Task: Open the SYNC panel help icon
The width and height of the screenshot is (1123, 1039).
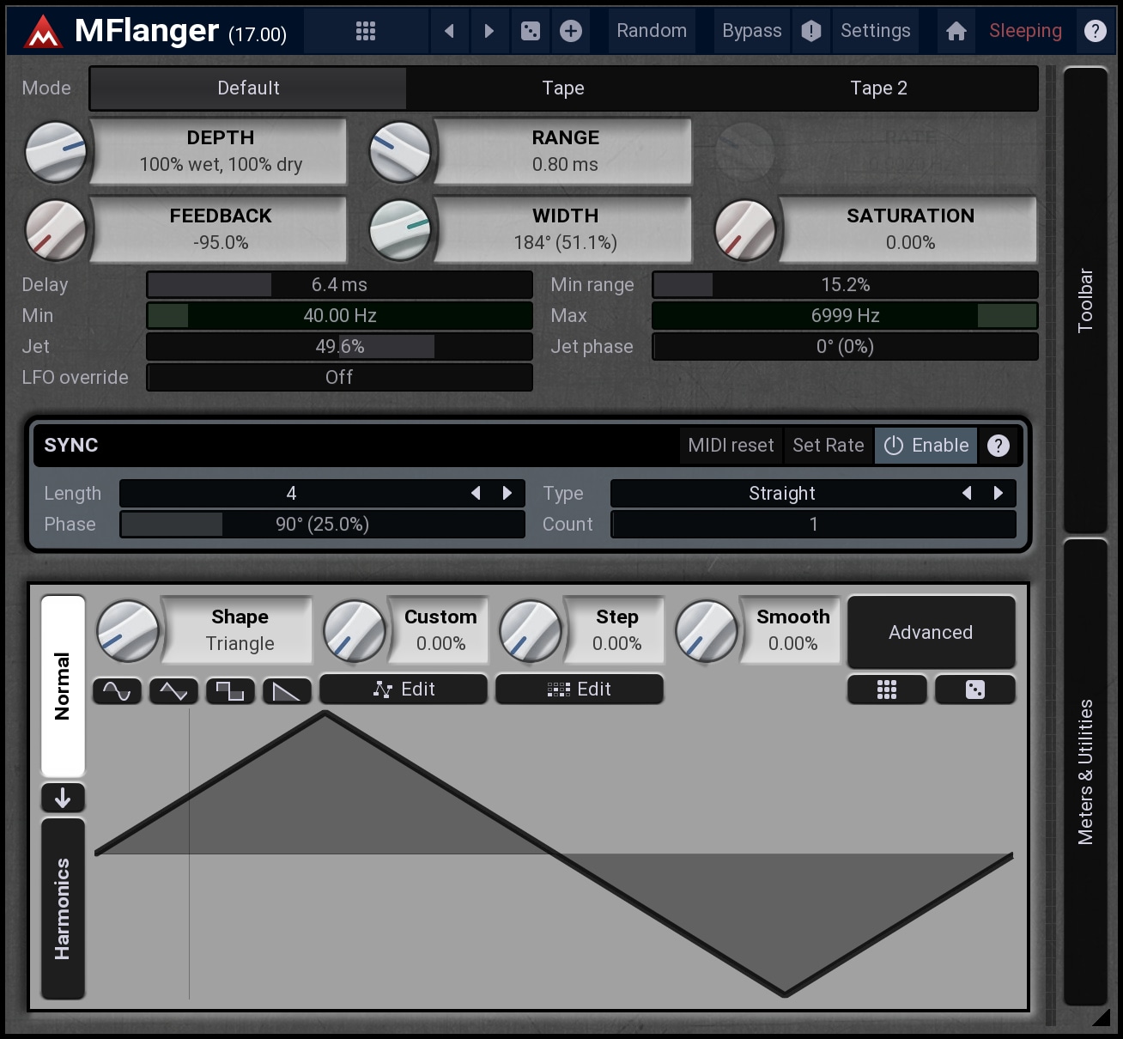Action: [x=998, y=446]
